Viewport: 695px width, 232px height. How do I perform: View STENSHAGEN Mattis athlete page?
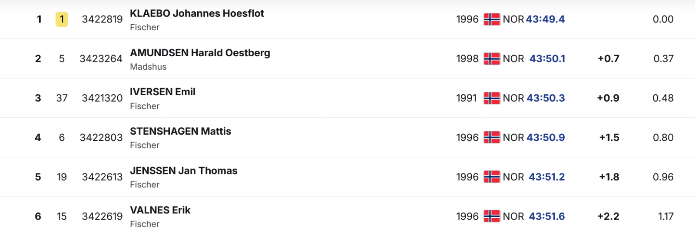(180, 131)
